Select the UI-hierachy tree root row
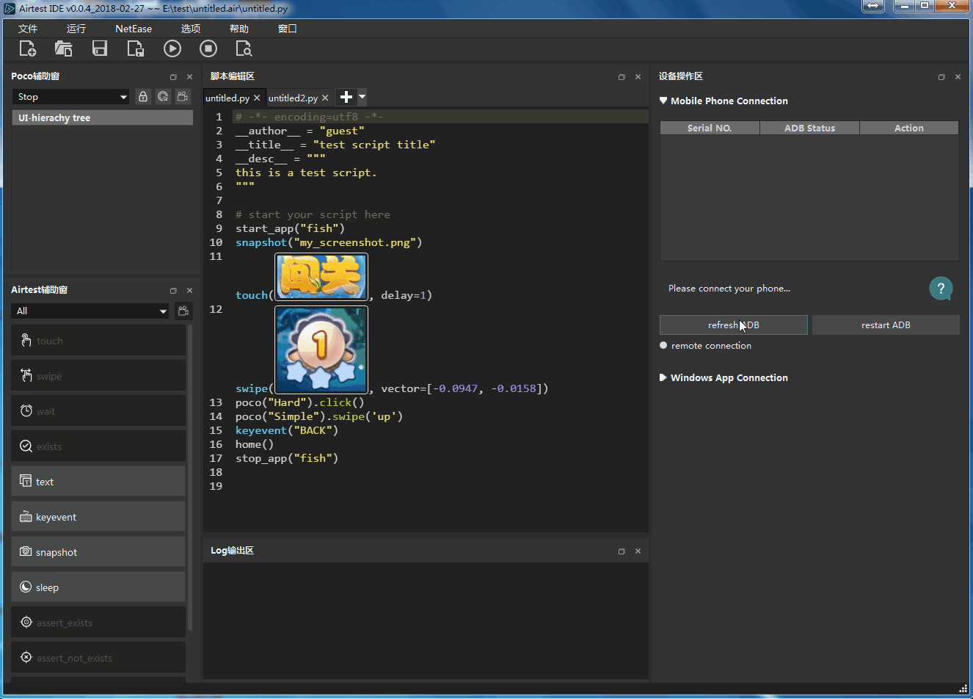973x699 pixels. pyautogui.click(x=102, y=117)
